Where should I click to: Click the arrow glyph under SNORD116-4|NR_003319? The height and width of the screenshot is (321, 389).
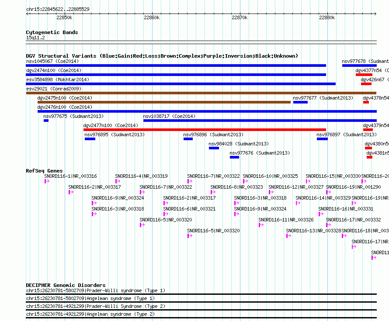(118, 181)
